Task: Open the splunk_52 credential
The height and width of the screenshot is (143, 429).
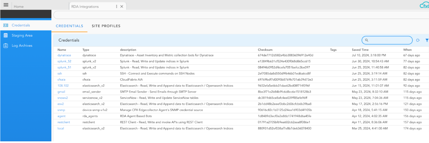Action: coord(64,61)
